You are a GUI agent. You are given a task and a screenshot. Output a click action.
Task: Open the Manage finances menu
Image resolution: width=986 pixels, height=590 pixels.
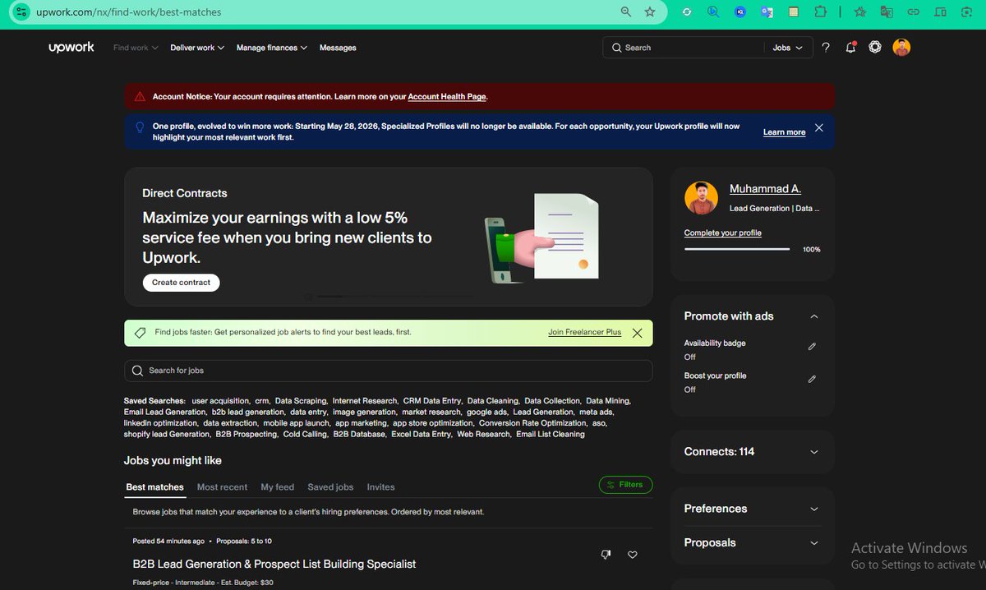coord(272,48)
